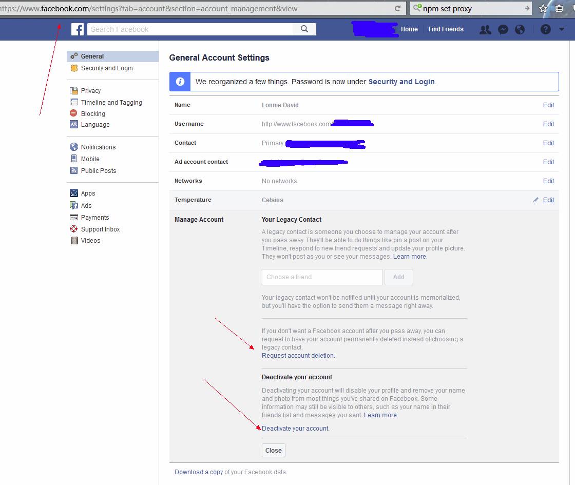The image size is (575, 485).
Task: Edit the Networks row
Action: pyautogui.click(x=548, y=181)
